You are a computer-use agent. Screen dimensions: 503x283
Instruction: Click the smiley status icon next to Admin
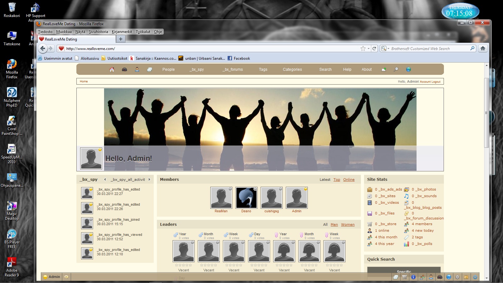coord(66,277)
